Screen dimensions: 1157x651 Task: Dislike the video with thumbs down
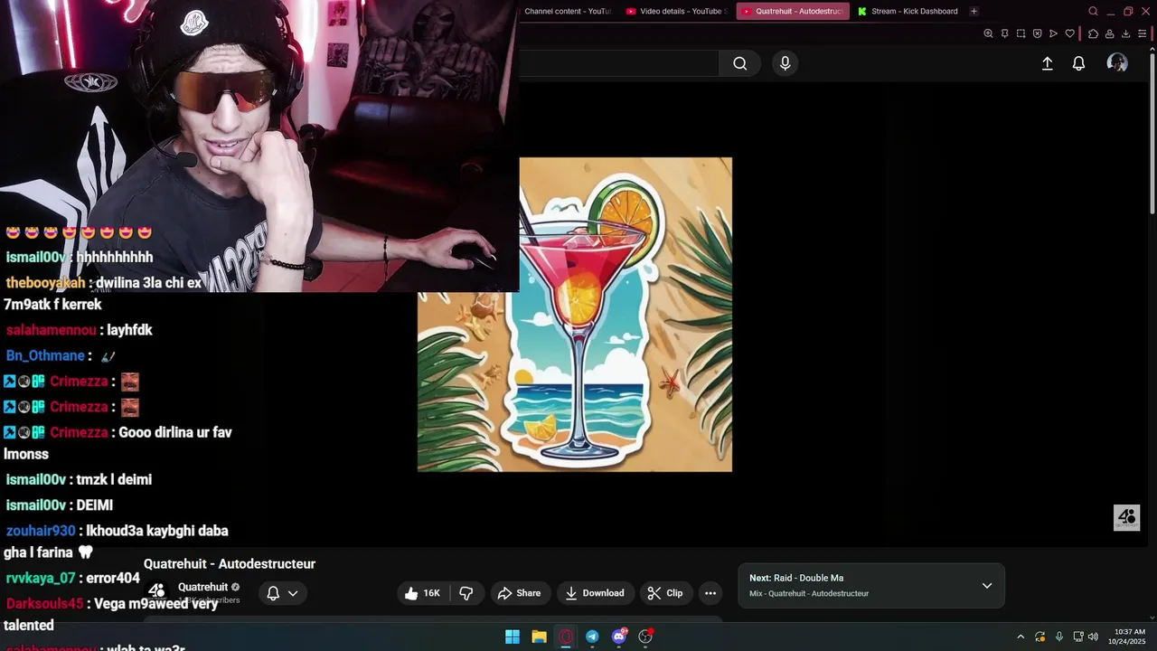tap(466, 593)
